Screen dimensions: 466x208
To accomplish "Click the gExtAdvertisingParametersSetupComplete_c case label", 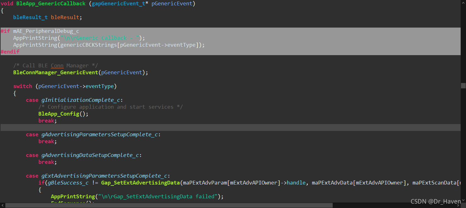I will (104, 176).
